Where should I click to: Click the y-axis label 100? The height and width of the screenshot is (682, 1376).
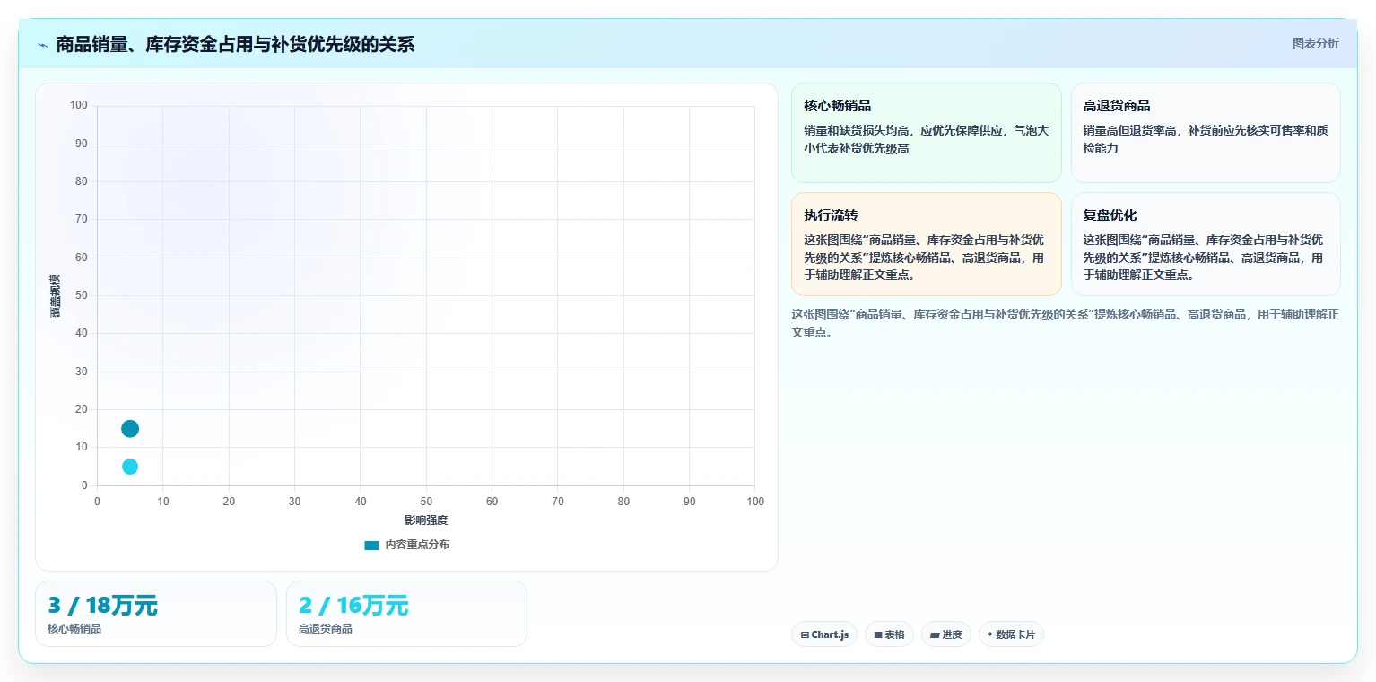point(79,106)
